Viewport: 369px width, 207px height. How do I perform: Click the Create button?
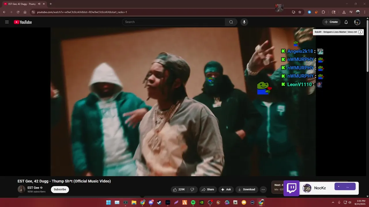pos(331,22)
